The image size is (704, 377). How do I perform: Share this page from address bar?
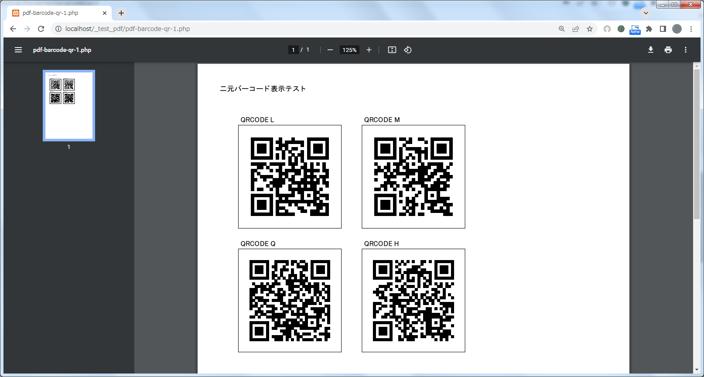pos(576,29)
